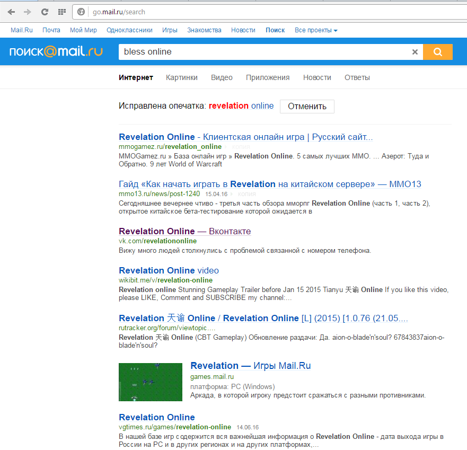
Task: Open the vgtimes Revelation Online result title
Action: (x=157, y=417)
